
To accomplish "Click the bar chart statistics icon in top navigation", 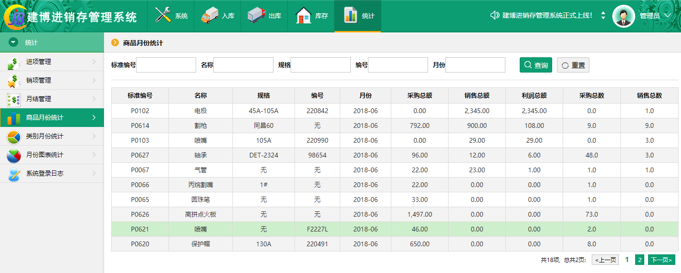I will click(351, 15).
